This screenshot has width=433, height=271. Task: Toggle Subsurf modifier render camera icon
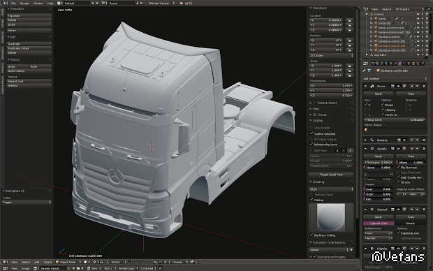pyautogui.click(x=392, y=210)
